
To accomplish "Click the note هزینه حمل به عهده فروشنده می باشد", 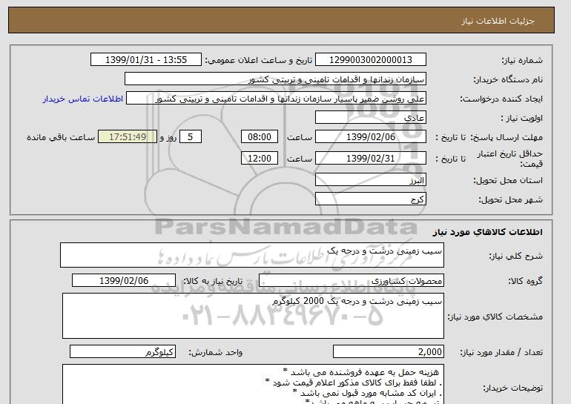I will 362,372.
